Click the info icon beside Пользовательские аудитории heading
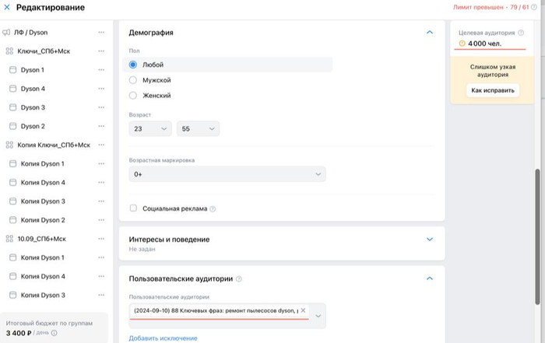The height and width of the screenshot is (343, 545). click(239, 278)
